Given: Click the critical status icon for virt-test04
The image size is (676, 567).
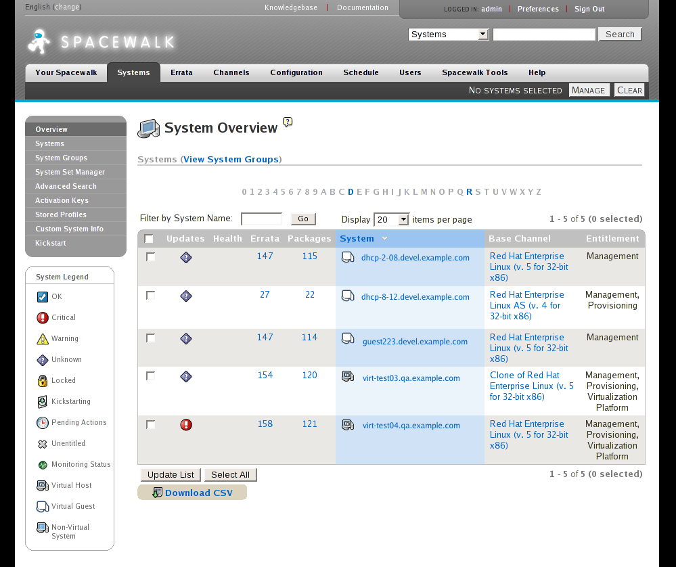Looking at the screenshot, I should (x=186, y=425).
